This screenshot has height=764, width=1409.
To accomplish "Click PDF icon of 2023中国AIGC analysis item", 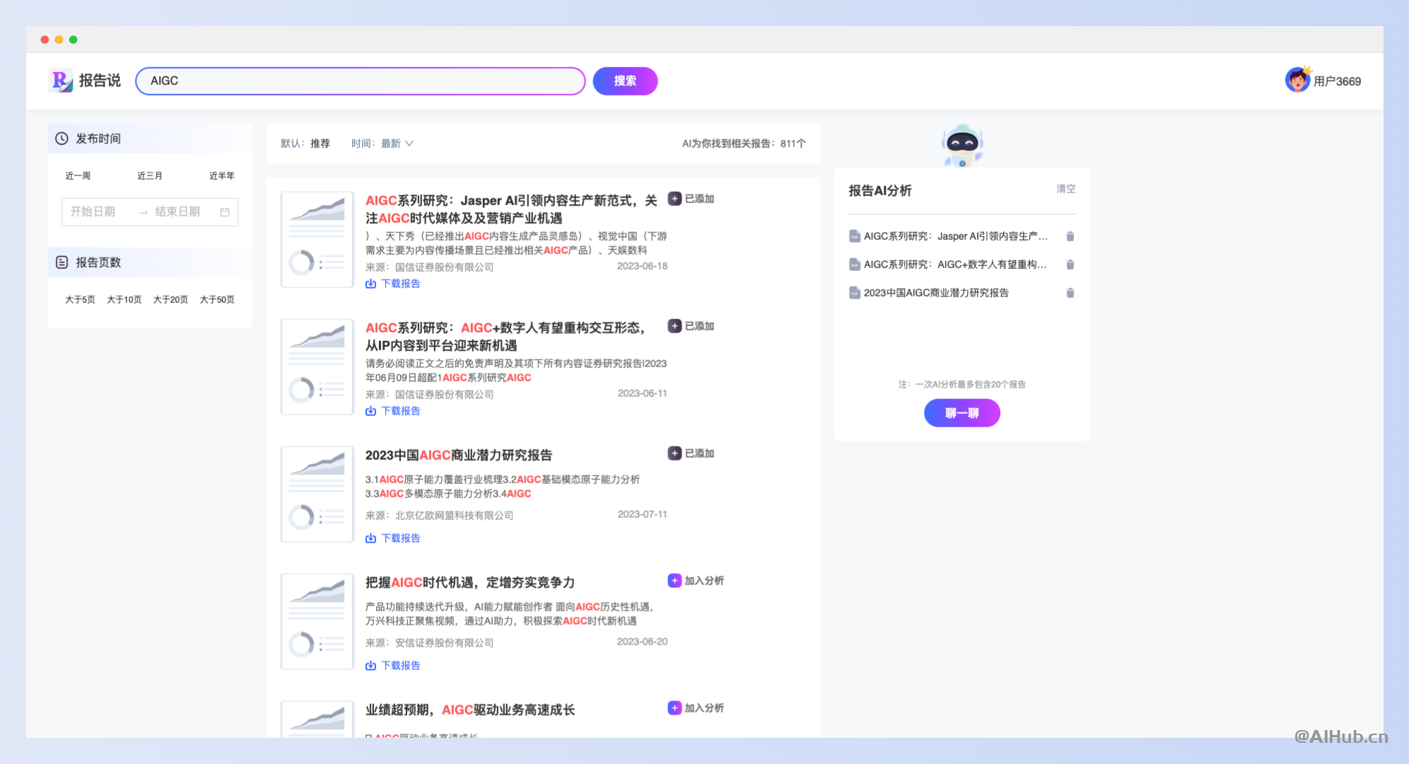I will (855, 293).
